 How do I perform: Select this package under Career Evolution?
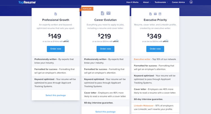tap(105, 112)
